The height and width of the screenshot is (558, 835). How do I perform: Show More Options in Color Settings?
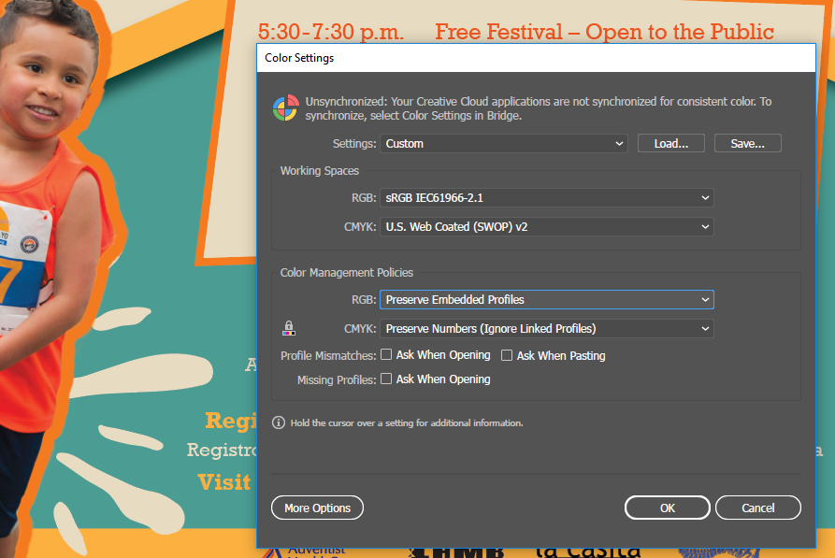click(317, 508)
